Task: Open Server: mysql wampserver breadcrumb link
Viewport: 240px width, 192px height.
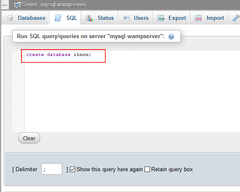Action: pos(54,5)
